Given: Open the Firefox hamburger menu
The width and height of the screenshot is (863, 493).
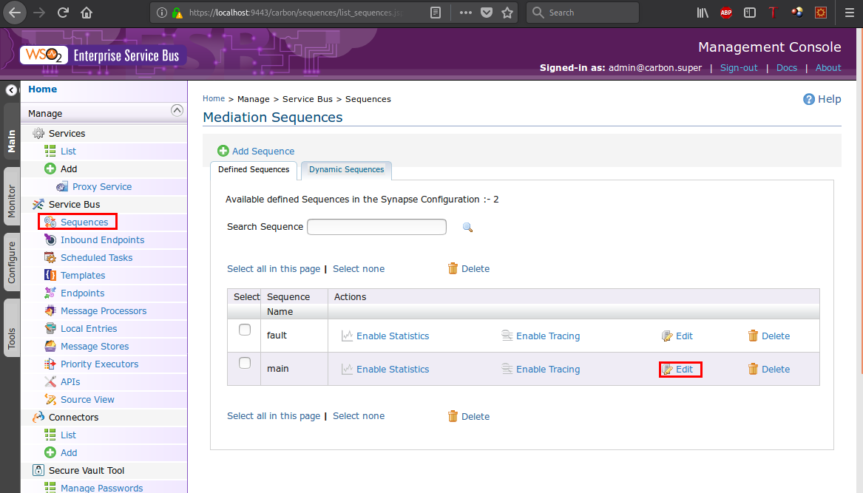Looking at the screenshot, I should [848, 13].
